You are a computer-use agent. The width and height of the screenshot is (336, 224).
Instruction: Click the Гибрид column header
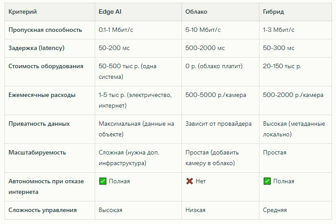point(273,12)
